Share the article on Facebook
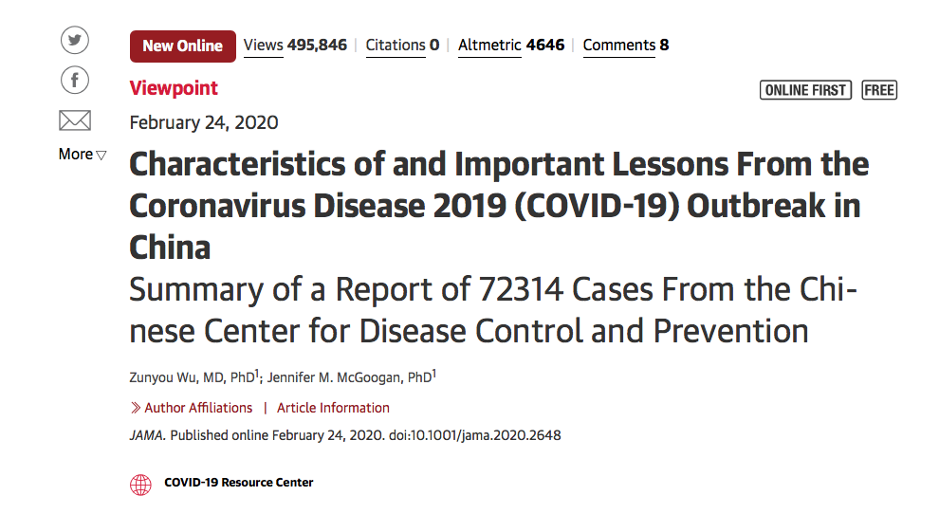This screenshot has height=514, width=939. tap(75, 80)
